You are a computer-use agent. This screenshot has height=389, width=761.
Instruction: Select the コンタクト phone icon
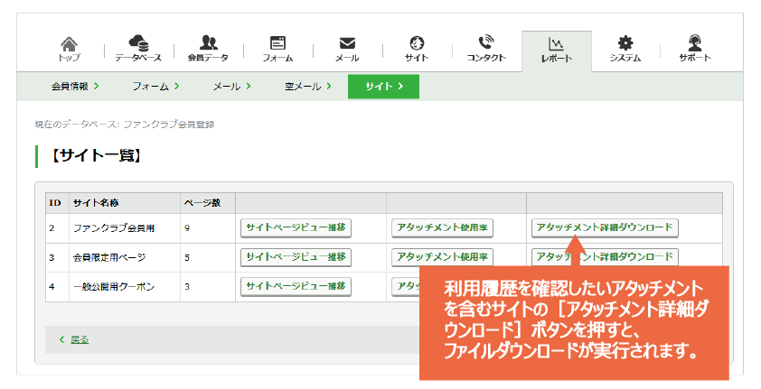tap(486, 42)
